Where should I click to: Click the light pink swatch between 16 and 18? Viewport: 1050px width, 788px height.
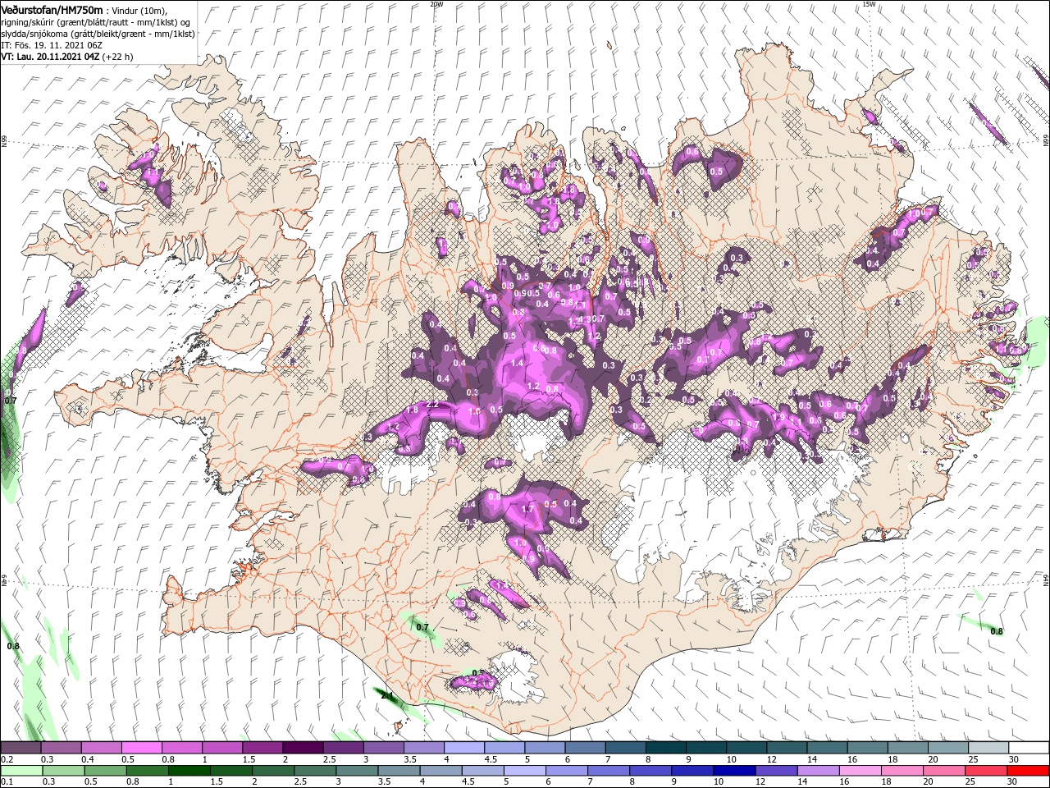[859, 770]
